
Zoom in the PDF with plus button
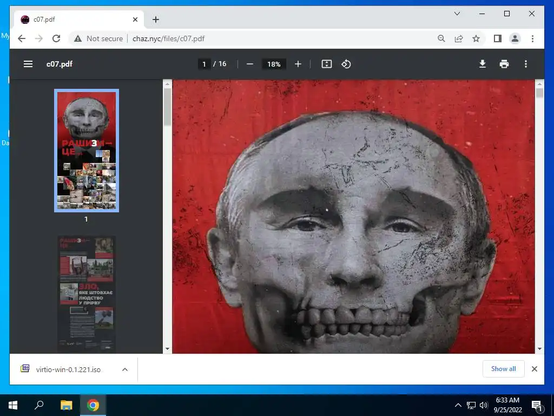point(298,64)
